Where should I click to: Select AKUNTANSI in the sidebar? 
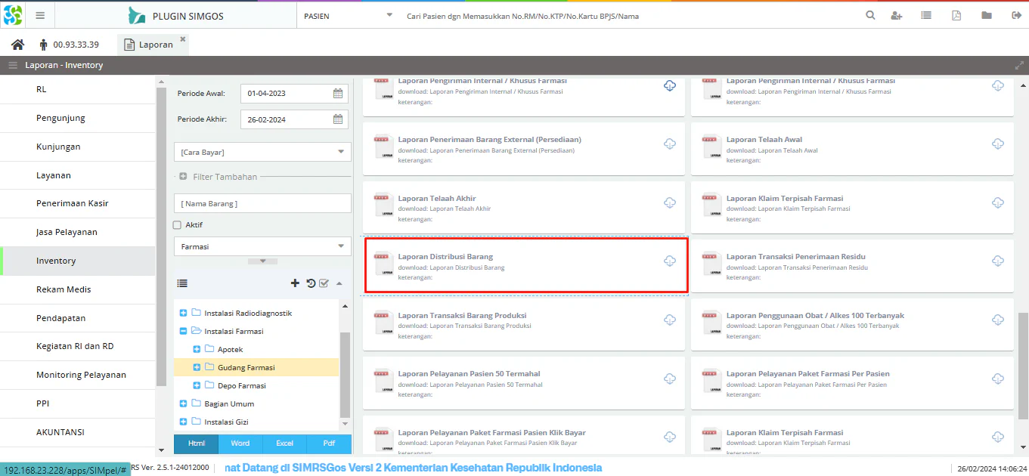(x=78, y=432)
